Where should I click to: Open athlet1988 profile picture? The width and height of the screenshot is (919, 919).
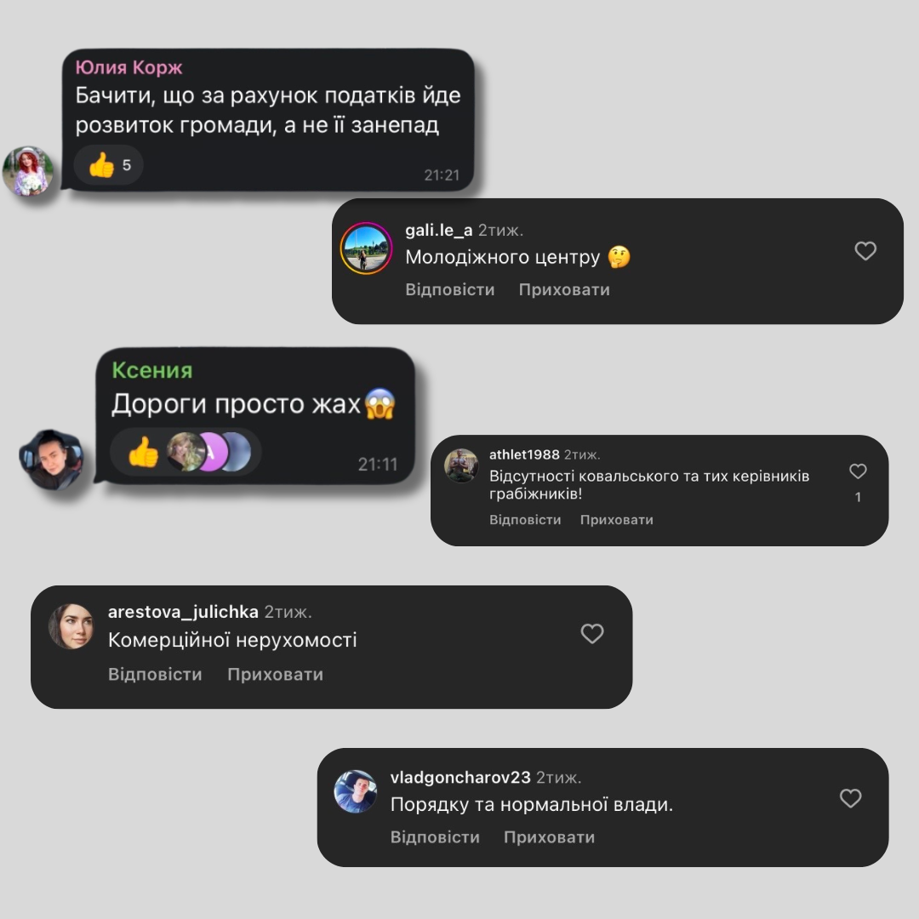coord(461,465)
